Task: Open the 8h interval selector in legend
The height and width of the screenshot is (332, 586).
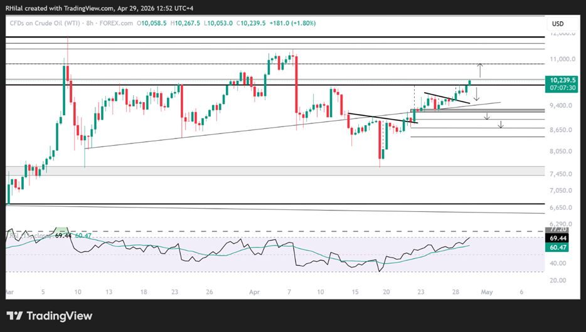Action: click(90, 23)
